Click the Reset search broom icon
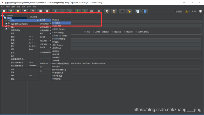Viewport: 204px width, 115px height. (x=129, y=11)
